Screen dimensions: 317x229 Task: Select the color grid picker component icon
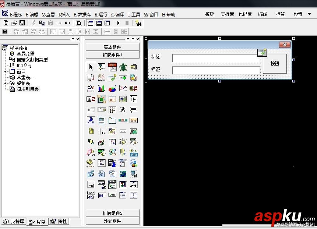123,184
